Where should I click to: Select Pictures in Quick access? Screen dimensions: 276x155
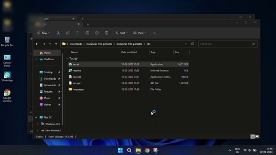click(48, 92)
